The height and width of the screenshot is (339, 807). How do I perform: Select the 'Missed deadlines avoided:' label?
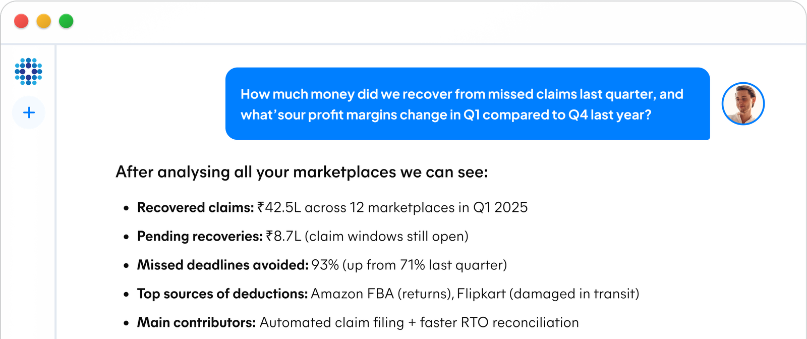(x=222, y=265)
